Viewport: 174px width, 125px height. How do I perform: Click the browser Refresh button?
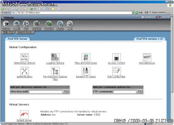point(17,9)
